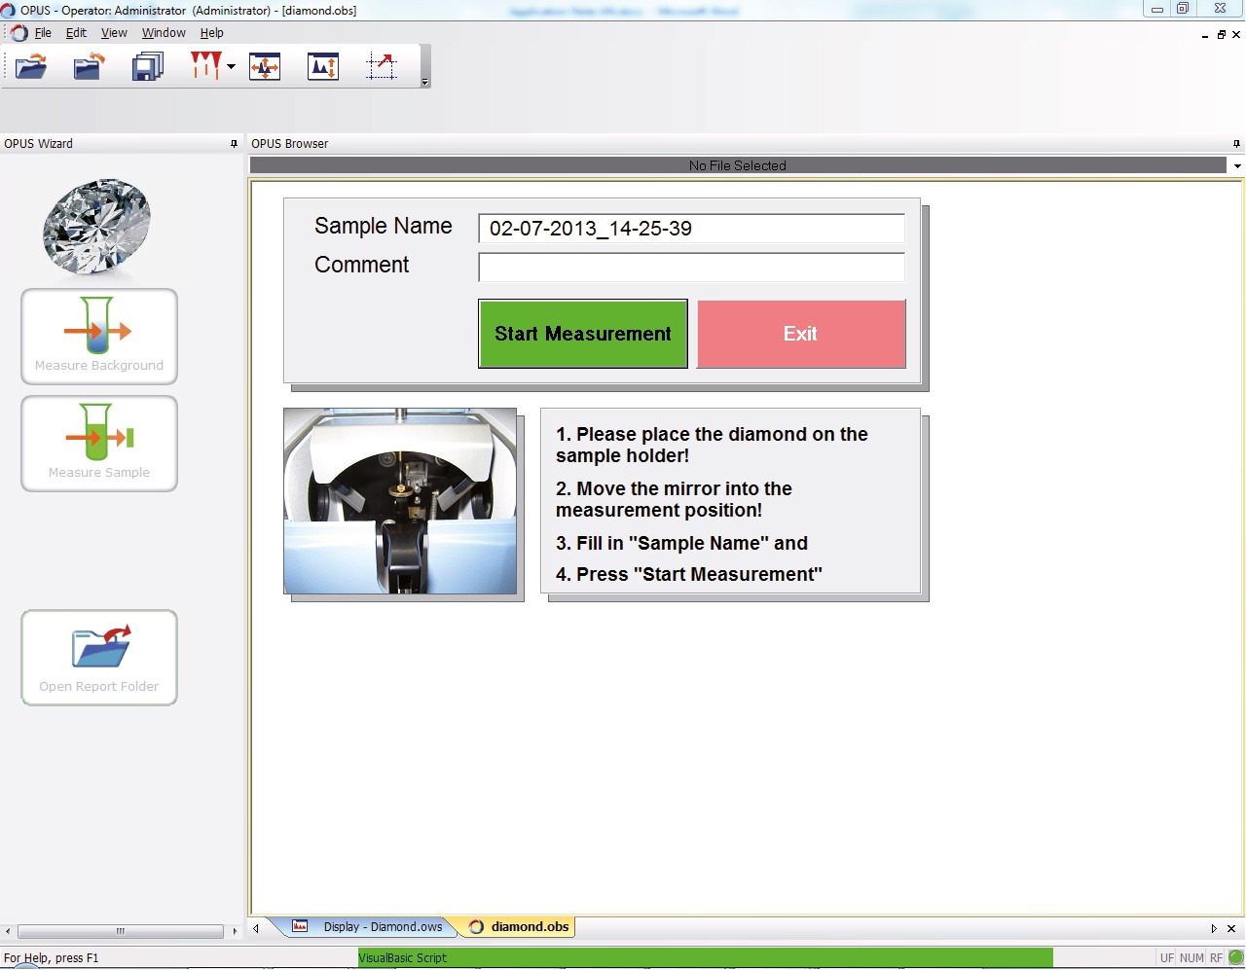This screenshot has width=1246, height=970.
Task: Open the Help menu
Action: click(x=211, y=32)
